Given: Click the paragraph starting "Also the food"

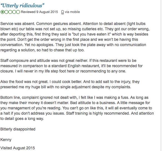Looking at the screenshot, I should [x=70, y=84].
